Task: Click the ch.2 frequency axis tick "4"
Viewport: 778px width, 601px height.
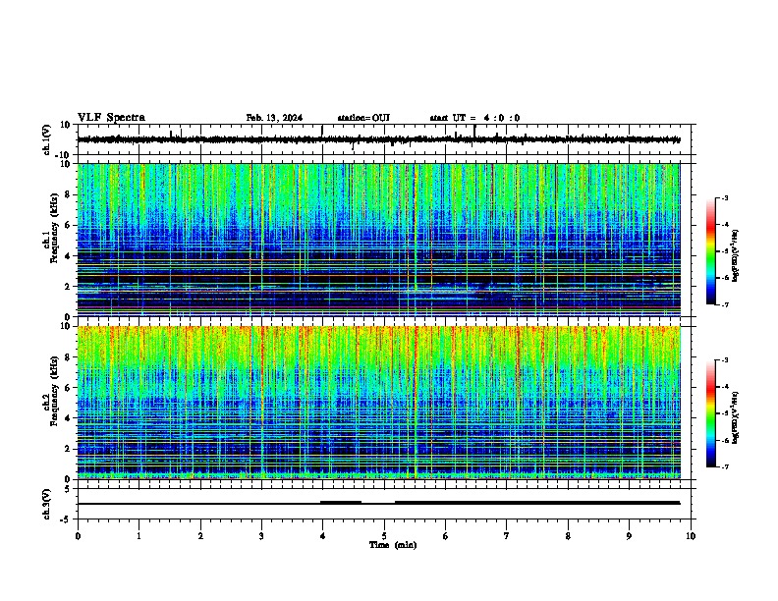Action: point(68,418)
